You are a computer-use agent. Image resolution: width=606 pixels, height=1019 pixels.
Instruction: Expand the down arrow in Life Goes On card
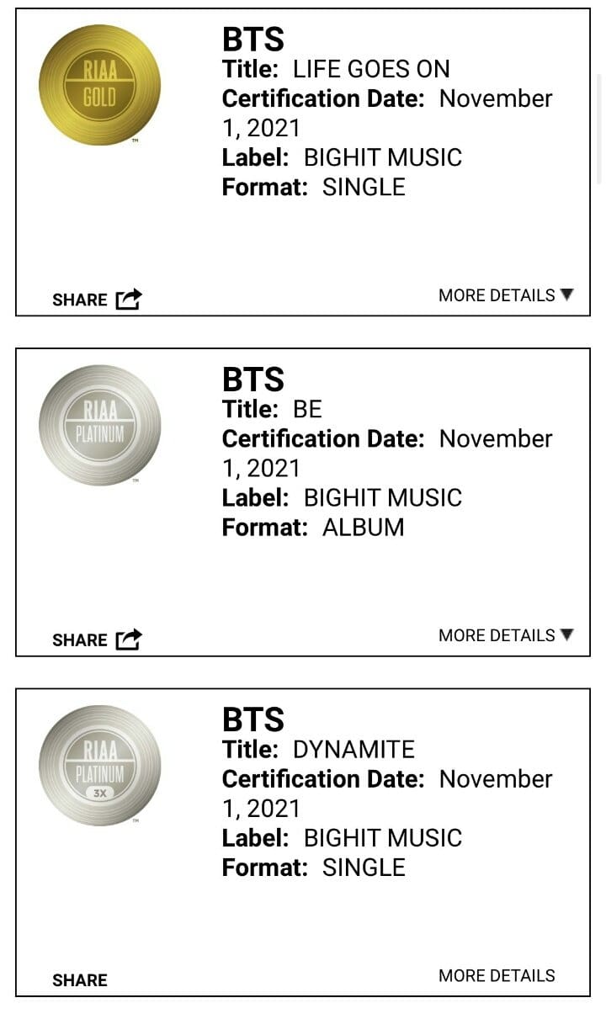566,295
